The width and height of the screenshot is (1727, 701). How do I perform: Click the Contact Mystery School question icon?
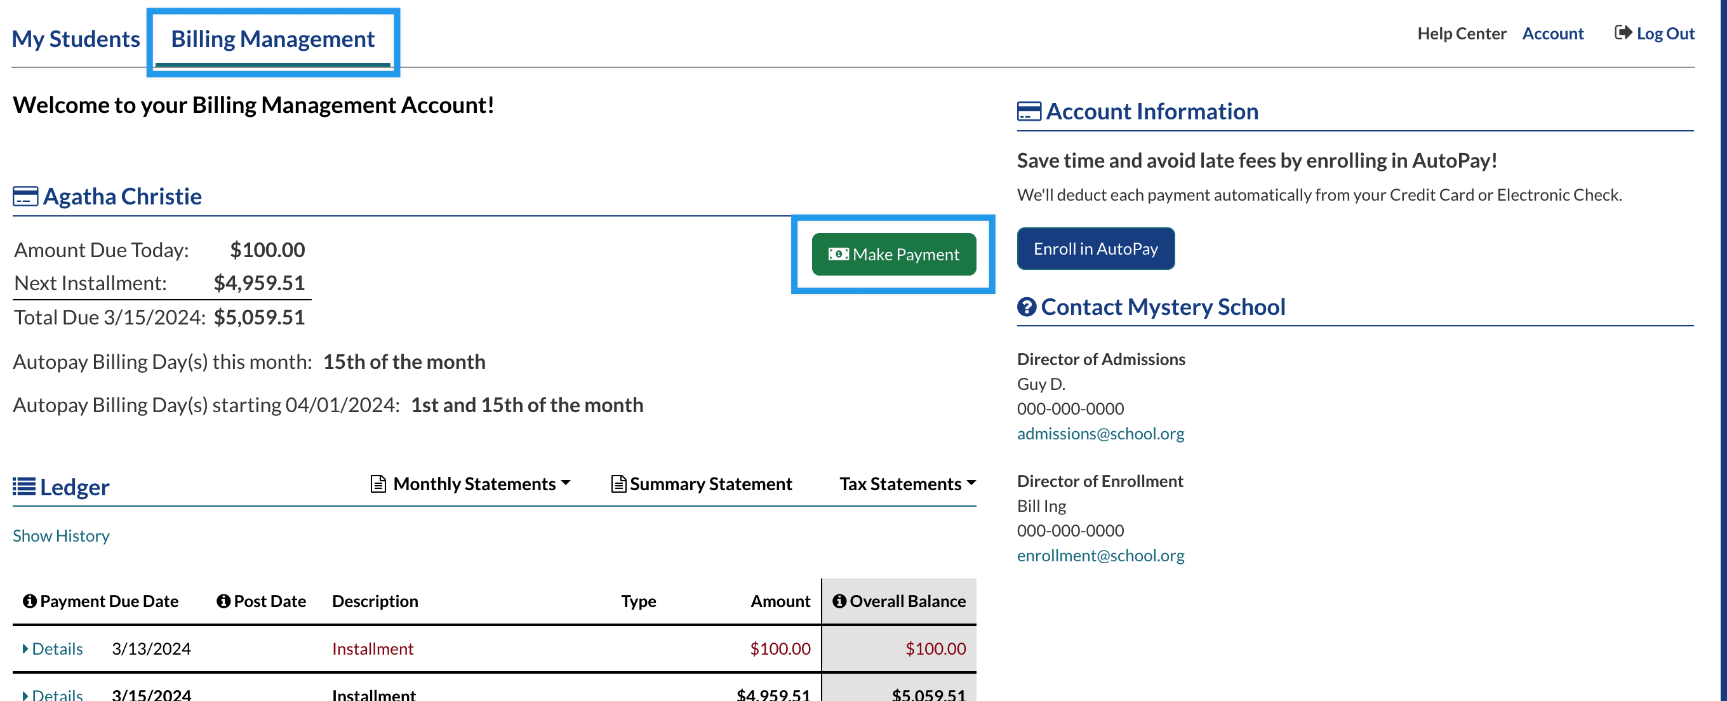(1027, 307)
